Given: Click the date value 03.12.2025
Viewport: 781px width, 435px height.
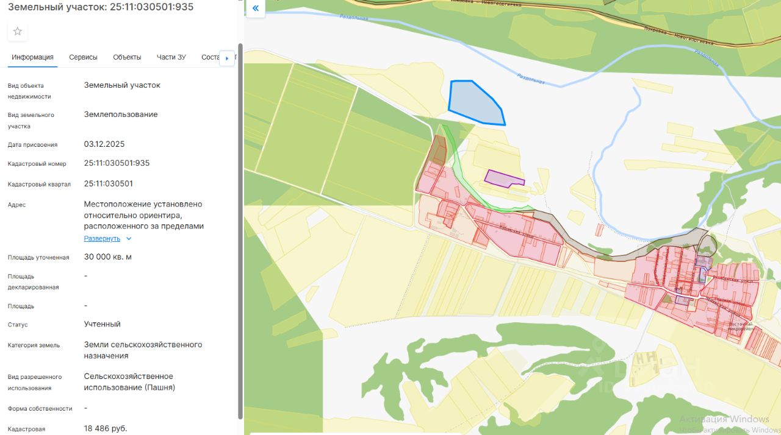Looking at the screenshot, I should [104, 144].
